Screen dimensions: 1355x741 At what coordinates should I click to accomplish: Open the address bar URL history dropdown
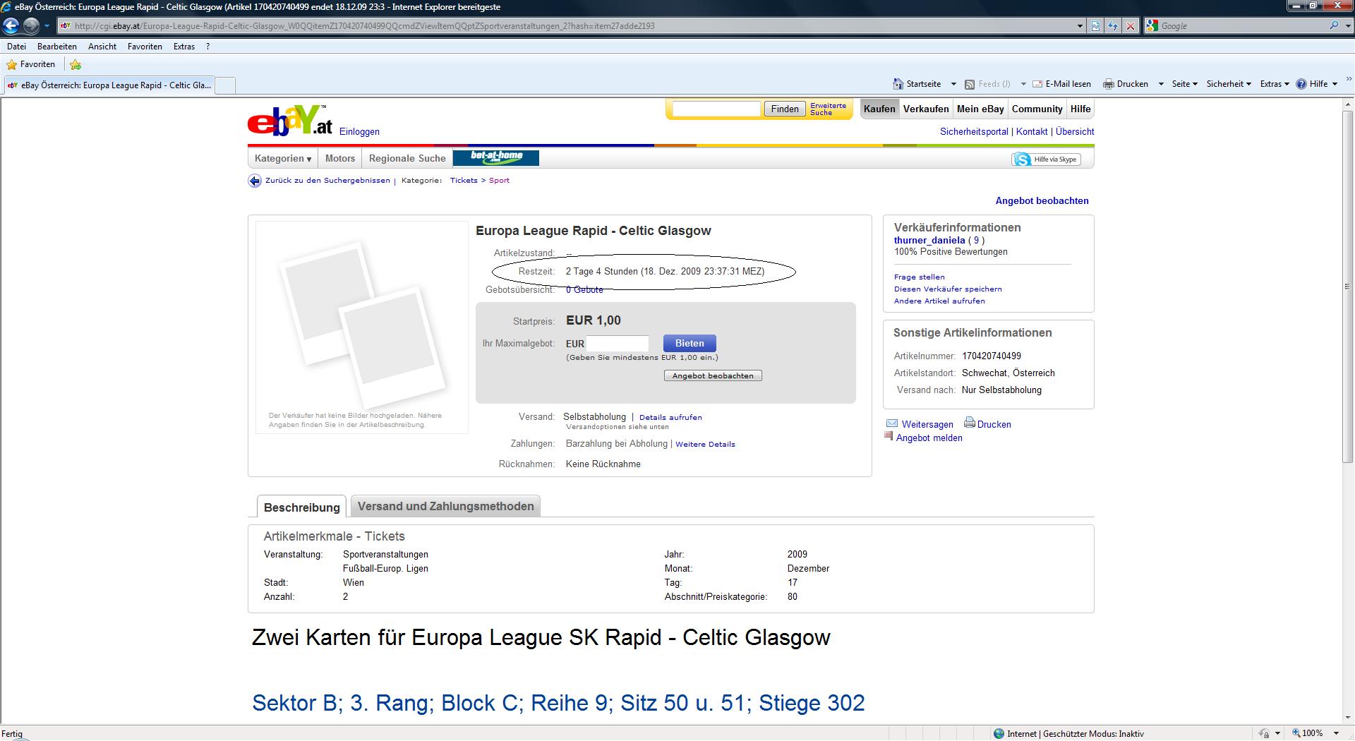coord(1080,26)
